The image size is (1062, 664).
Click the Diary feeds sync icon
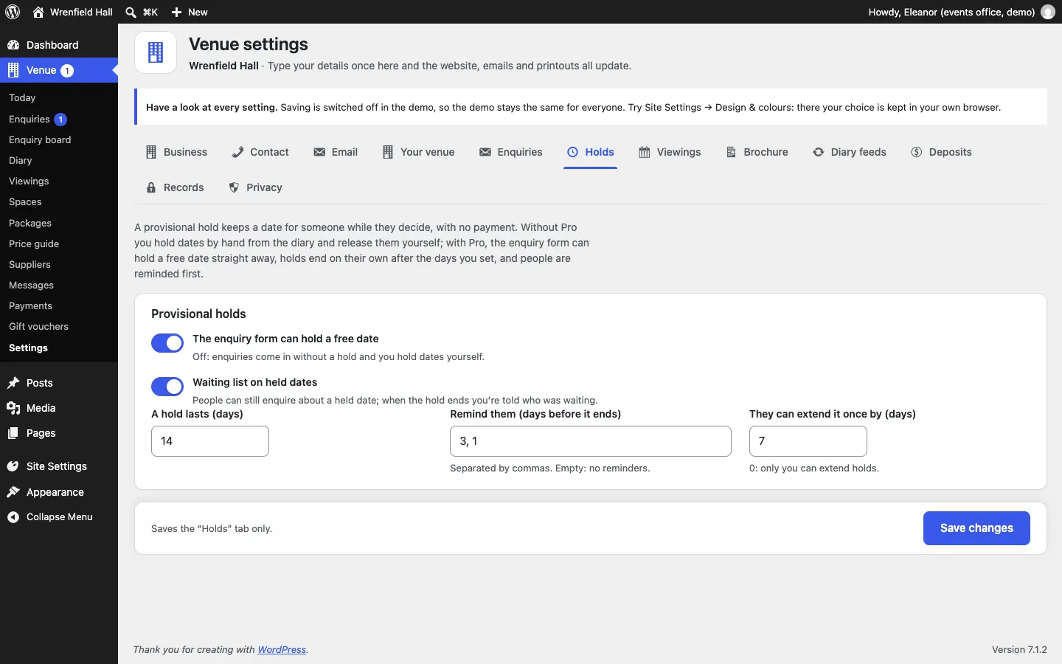tap(819, 152)
